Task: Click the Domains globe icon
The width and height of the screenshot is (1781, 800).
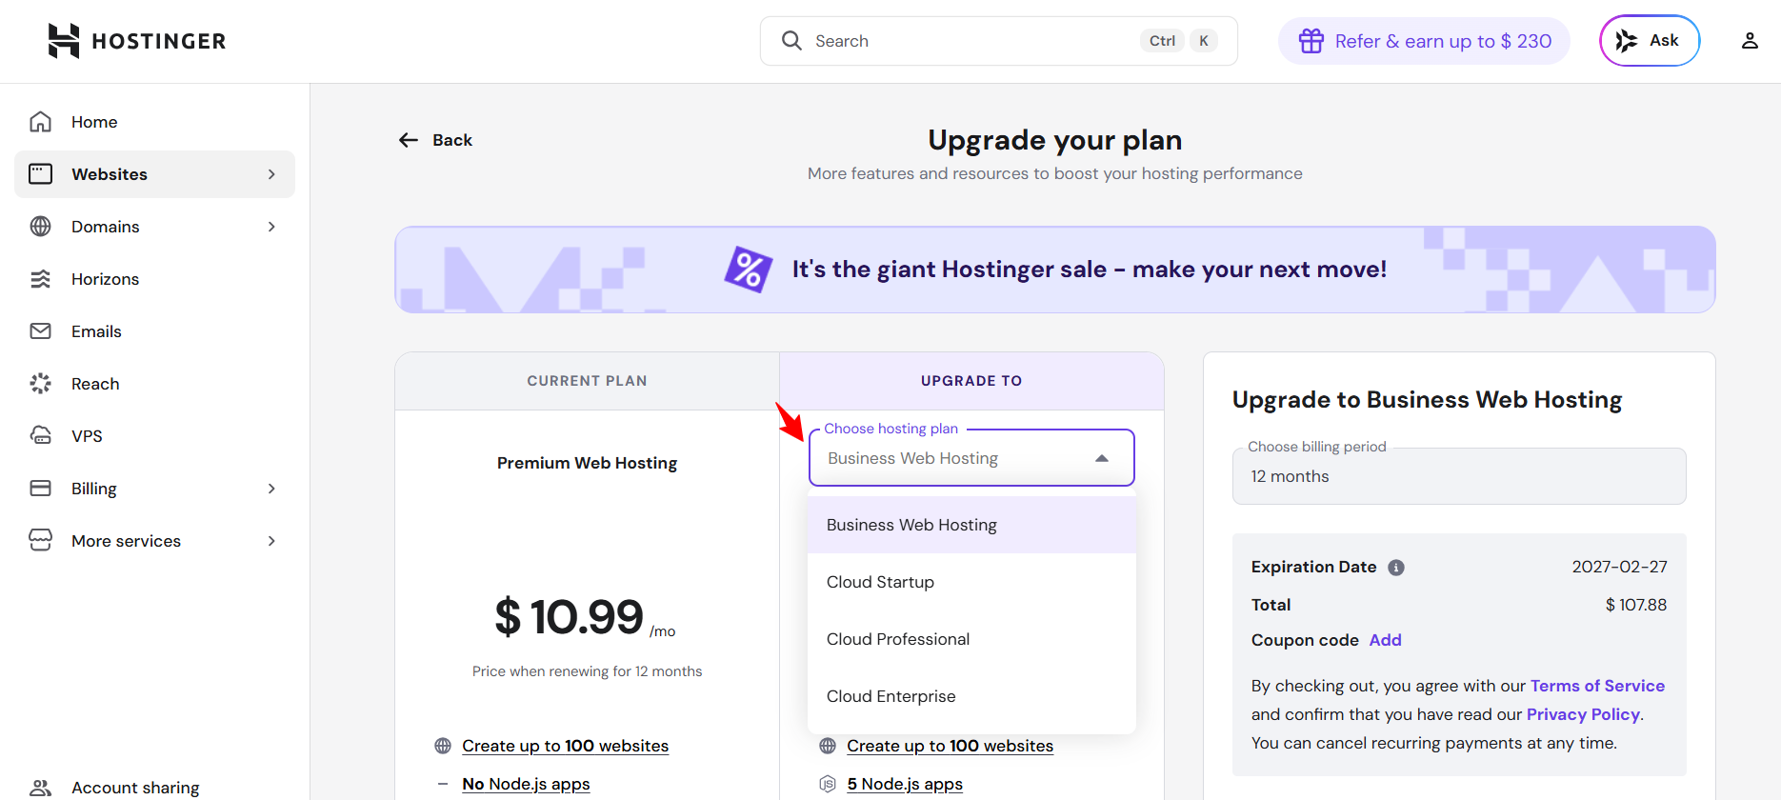Action: tap(40, 227)
